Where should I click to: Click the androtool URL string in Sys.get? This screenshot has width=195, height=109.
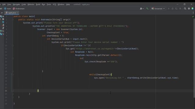[x=95, y=49]
